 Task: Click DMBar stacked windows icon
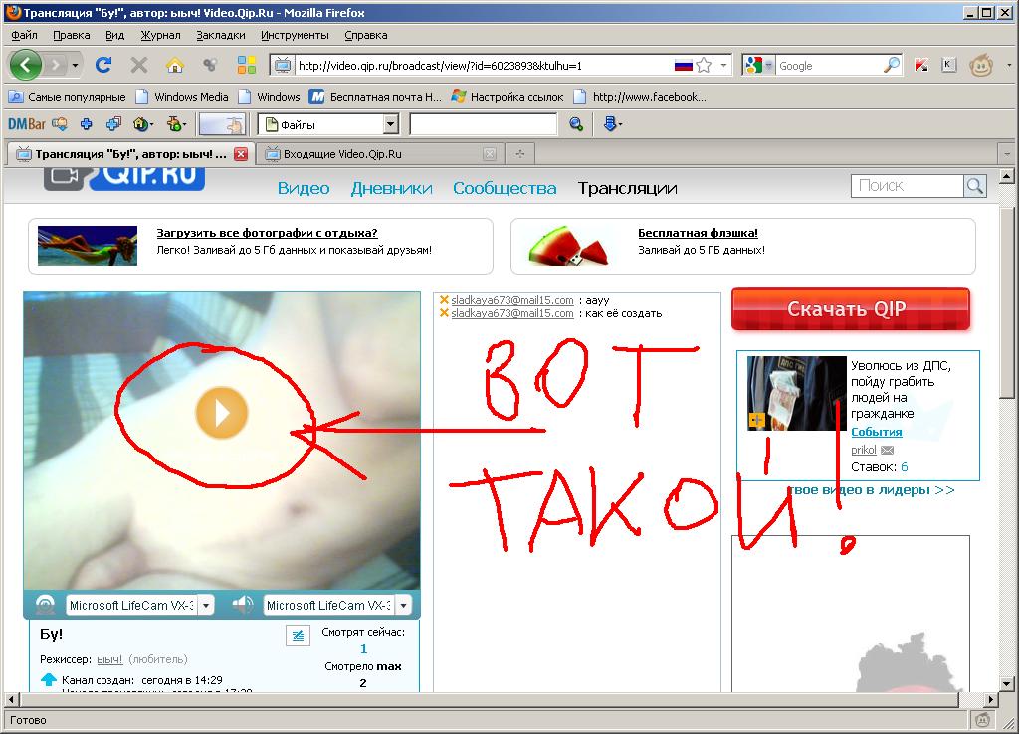tap(113, 123)
